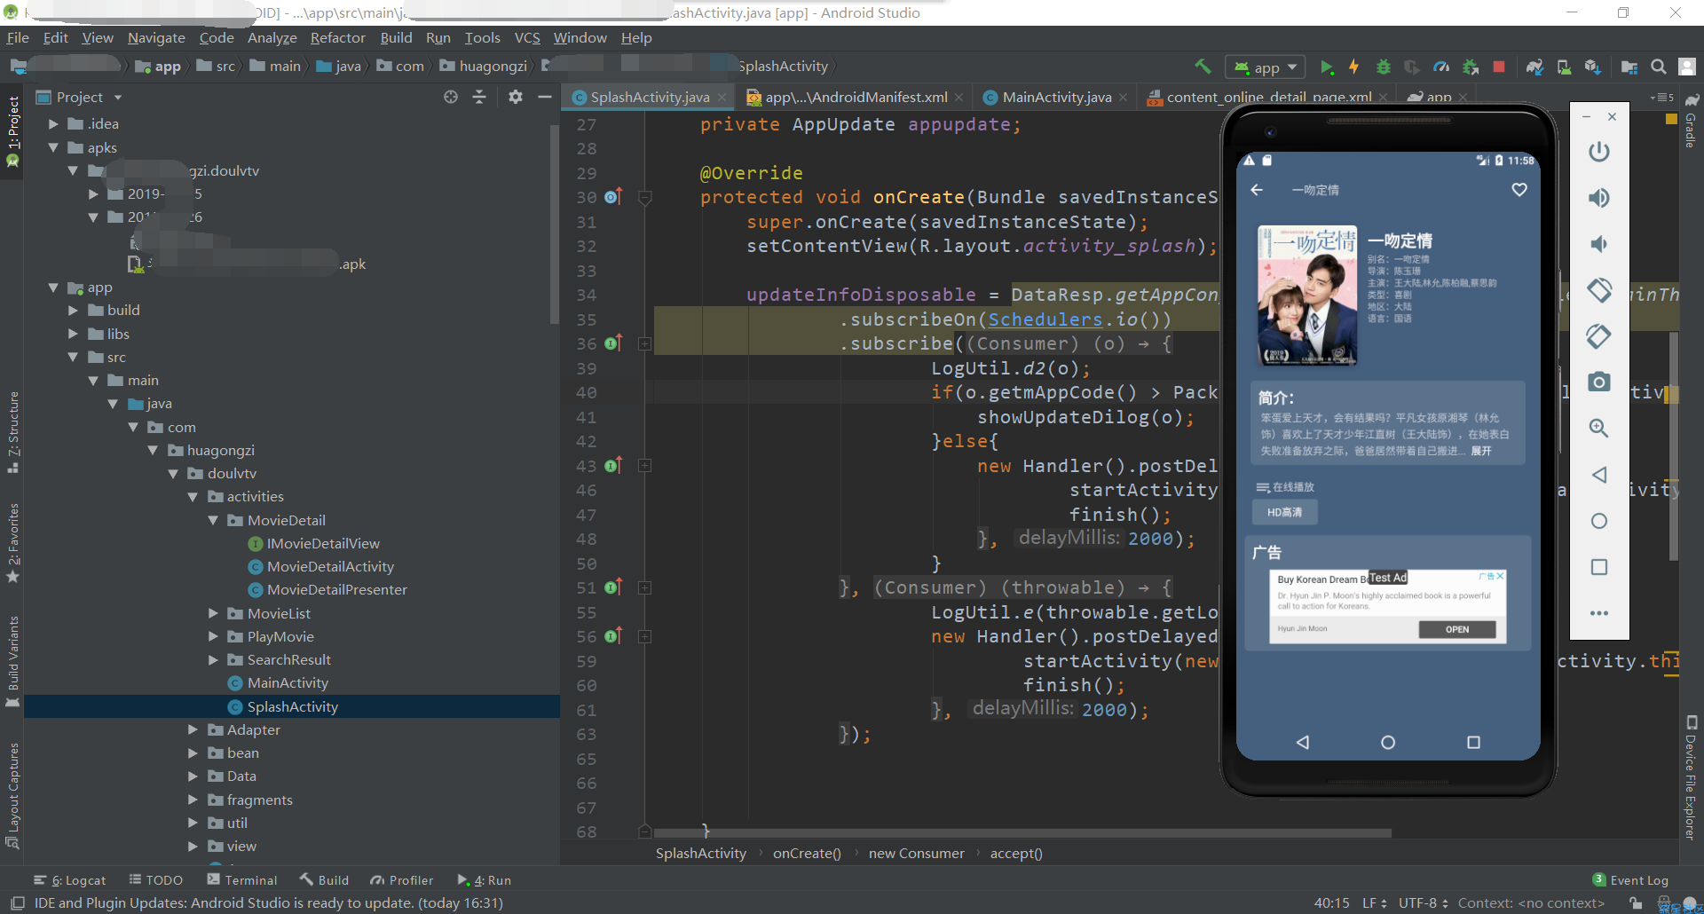This screenshot has height=914, width=1704.
Task: Open Project panel settings gear
Action: tap(515, 97)
